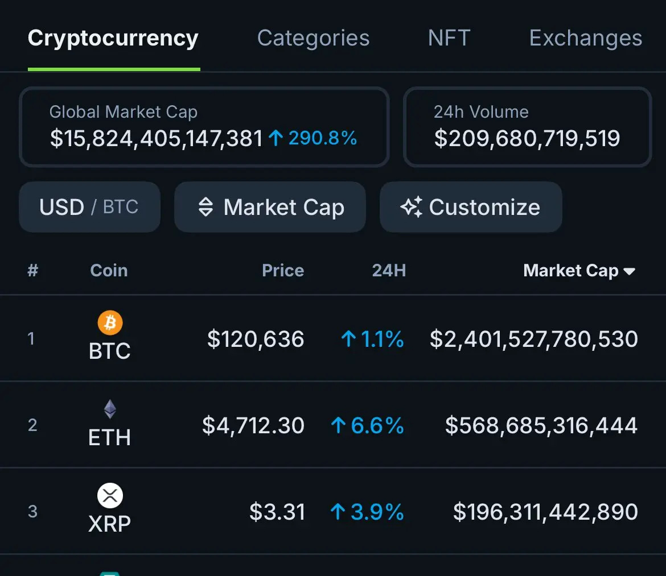
Task: Click the Customize button
Action: click(471, 207)
